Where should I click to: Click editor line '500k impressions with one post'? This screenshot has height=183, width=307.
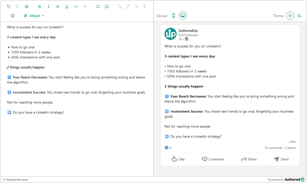point(35,57)
